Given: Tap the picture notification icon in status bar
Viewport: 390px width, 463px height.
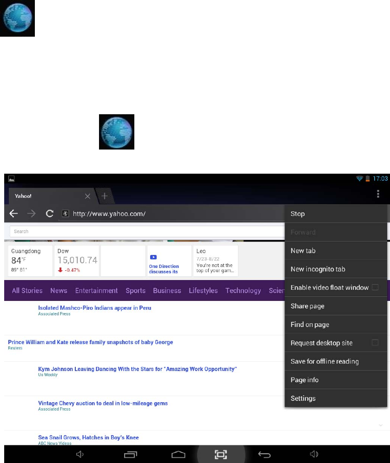Looking at the screenshot, I should [12, 179].
